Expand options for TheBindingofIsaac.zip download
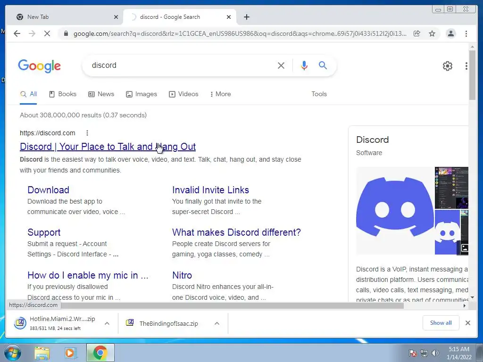Screen dimensions: 483x362 coord(217,323)
